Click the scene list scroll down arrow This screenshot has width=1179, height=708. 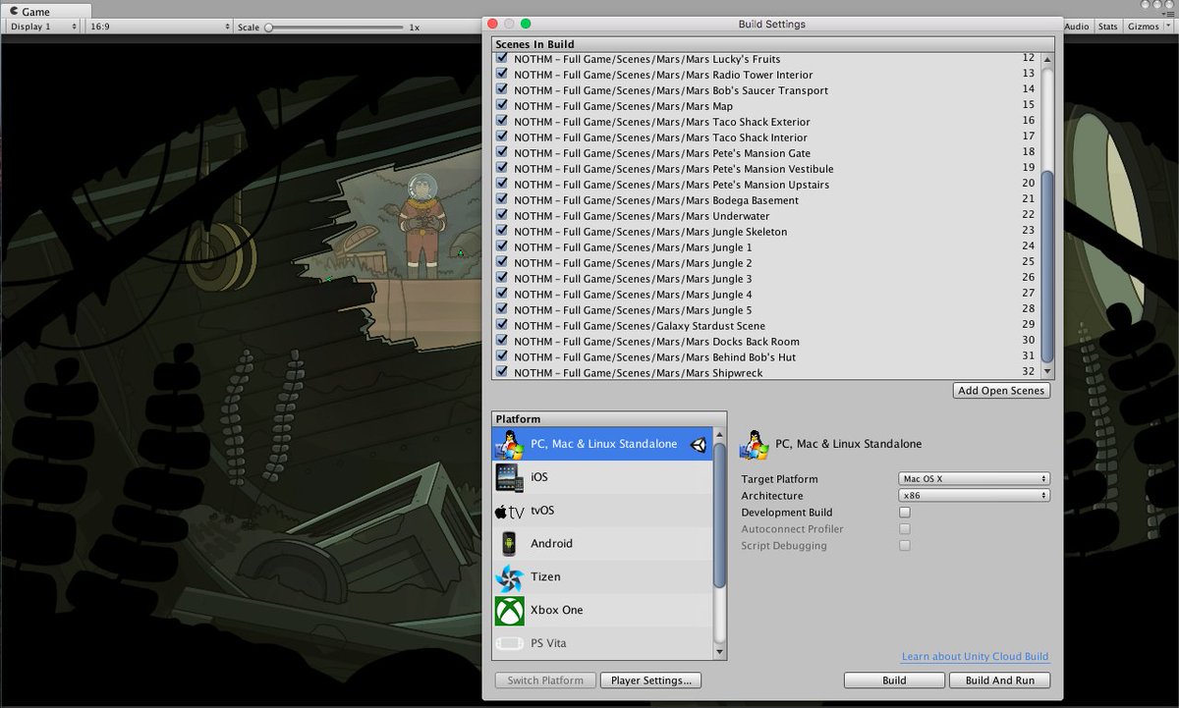tap(1047, 372)
